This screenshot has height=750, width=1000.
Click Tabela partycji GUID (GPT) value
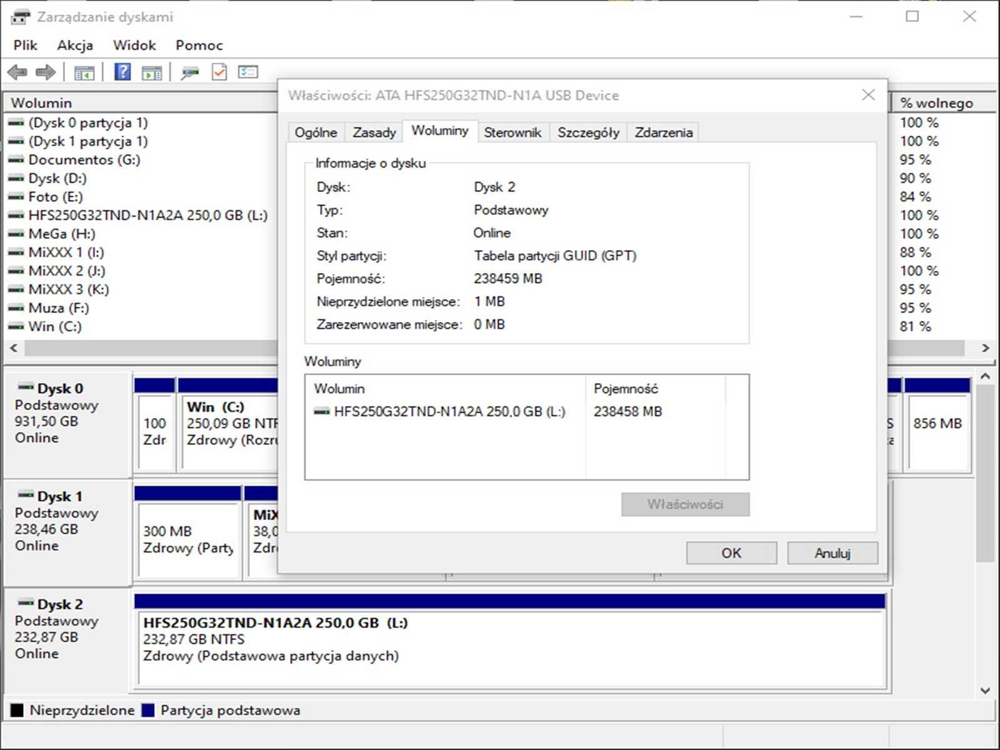click(x=555, y=256)
